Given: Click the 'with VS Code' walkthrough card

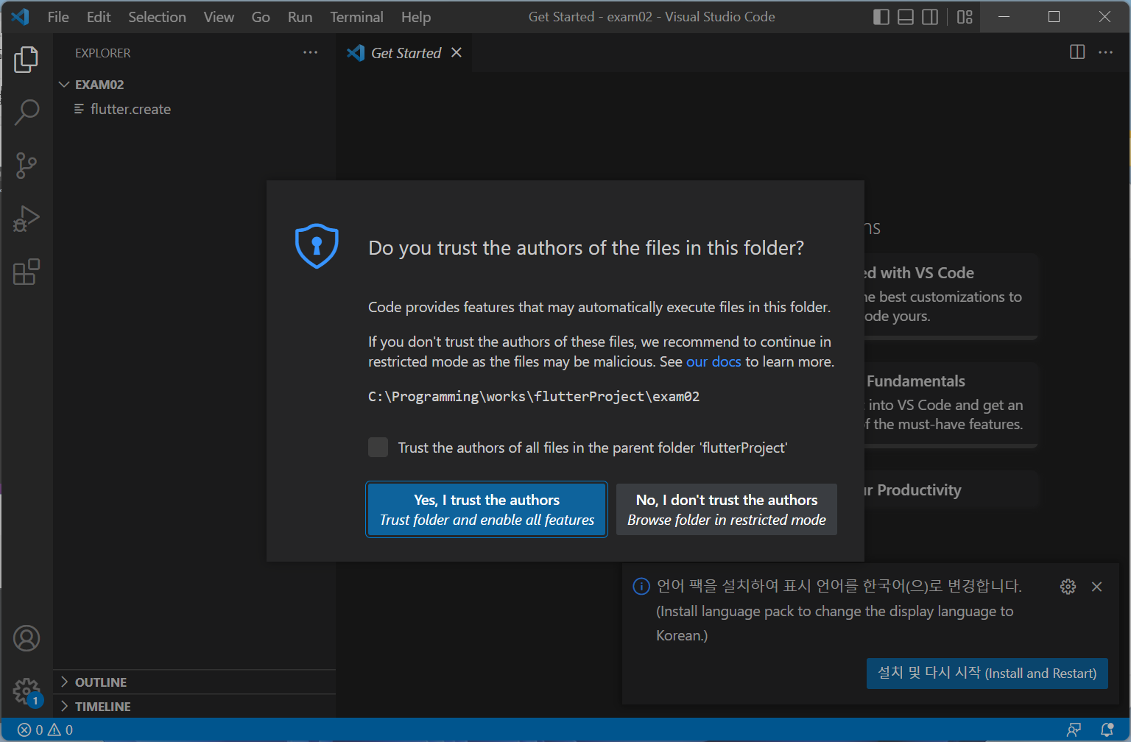Looking at the screenshot, I should click(951, 296).
